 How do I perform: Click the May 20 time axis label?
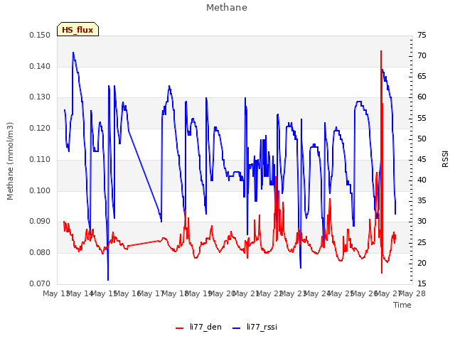(223, 293)
